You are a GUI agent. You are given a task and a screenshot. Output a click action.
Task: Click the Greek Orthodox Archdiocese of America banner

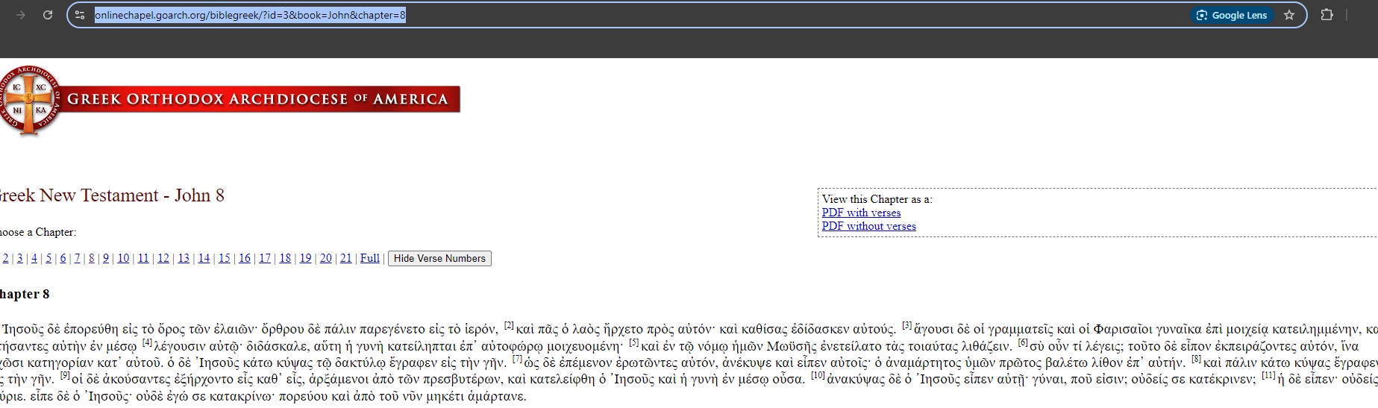coord(257,100)
